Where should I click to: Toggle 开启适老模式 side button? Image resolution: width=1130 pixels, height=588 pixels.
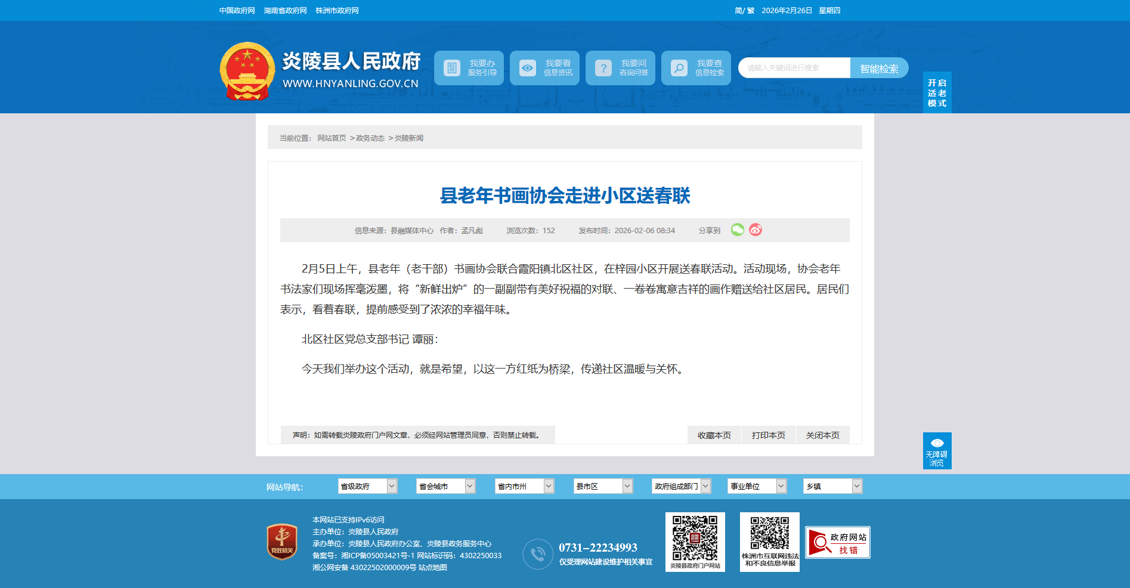tap(937, 93)
